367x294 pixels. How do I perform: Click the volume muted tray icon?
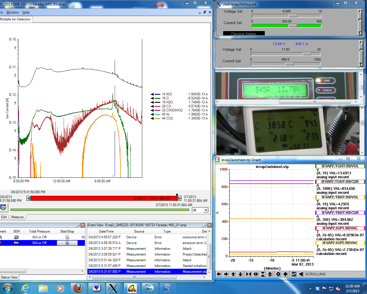tap(338, 289)
